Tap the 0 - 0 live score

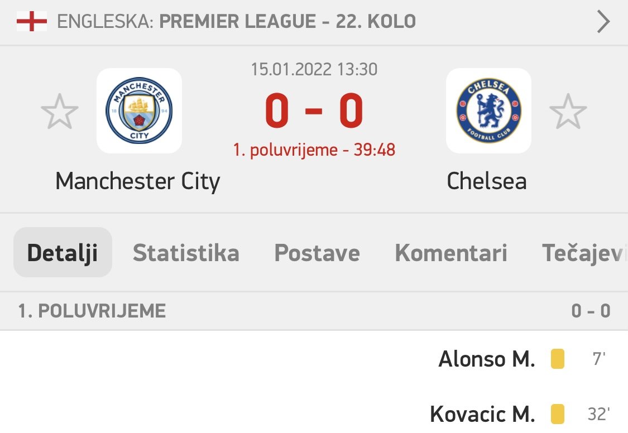[x=314, y=111]
